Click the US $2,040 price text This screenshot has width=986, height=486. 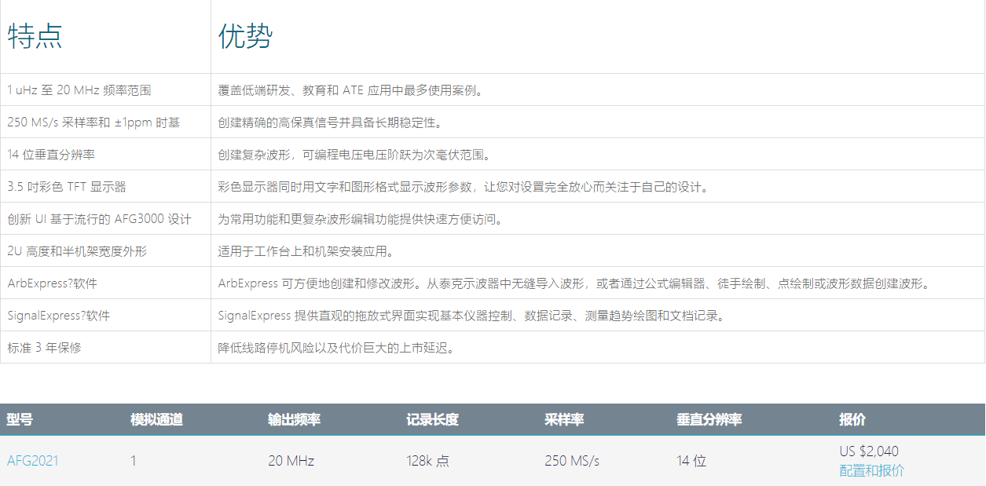(868, 451)
